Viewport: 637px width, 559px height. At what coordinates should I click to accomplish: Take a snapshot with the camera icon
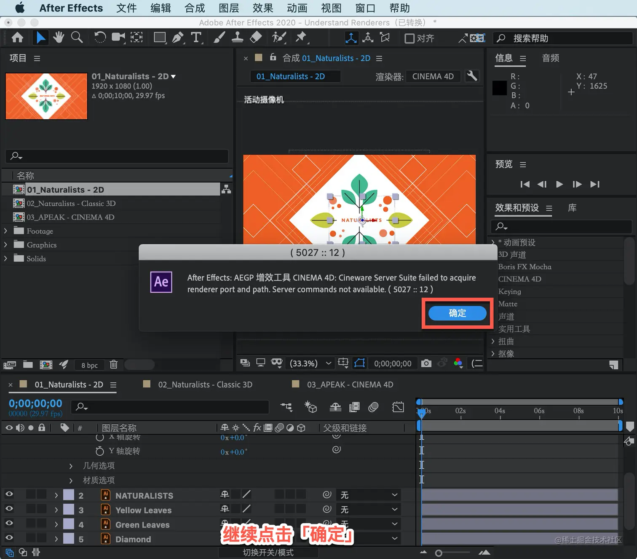tap(426, 363)
